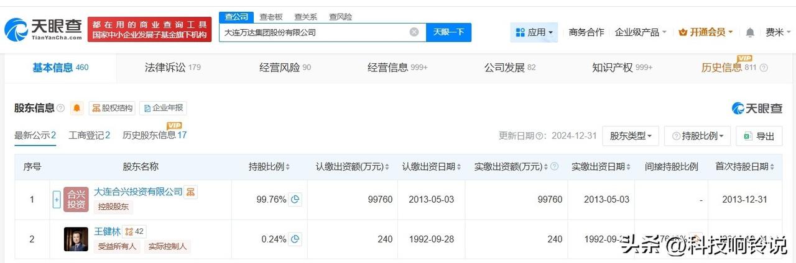
Task: Switch to the 公司发展 tab
Action: pyautogui.click(x=510, y=68)
